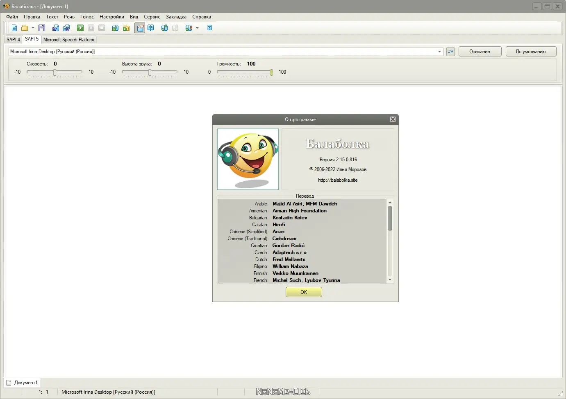Viewport: 566px width, 399px height.
Task: Open the Справка menu
Action: (202, 17)
